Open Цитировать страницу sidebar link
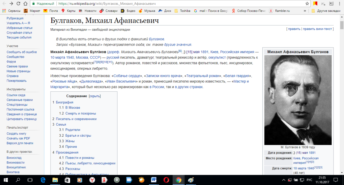The height and width of the screenshot is (185, 344). (22, 119)
